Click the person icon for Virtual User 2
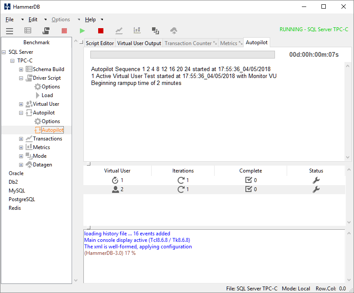The width and height of the screenshot is (354, 293). [116, 189]
